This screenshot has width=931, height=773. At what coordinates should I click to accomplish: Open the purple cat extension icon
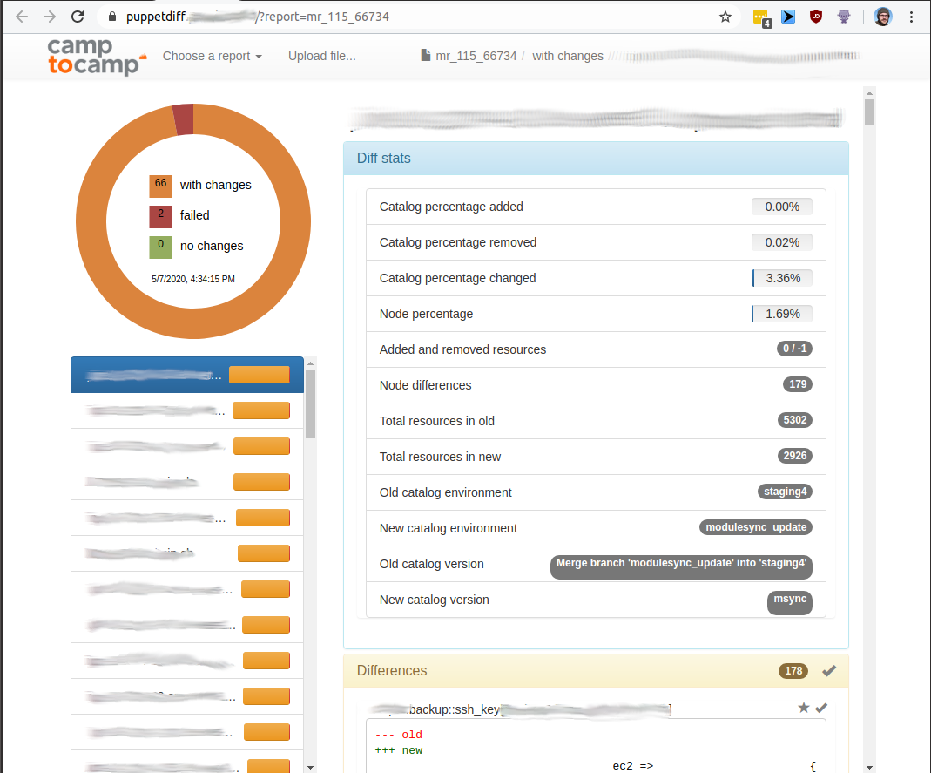[x=844, y=17]
